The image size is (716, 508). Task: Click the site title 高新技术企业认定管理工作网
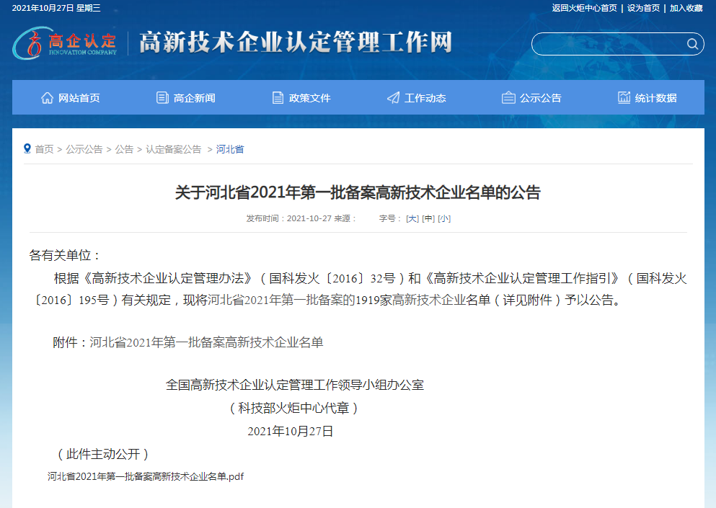coord(296,43)
